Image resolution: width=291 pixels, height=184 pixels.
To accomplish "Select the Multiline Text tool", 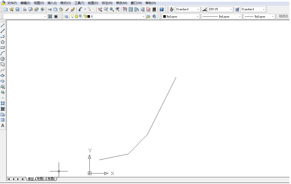I will (2, 126).
